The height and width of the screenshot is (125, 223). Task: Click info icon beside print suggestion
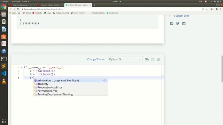(105, 80)
